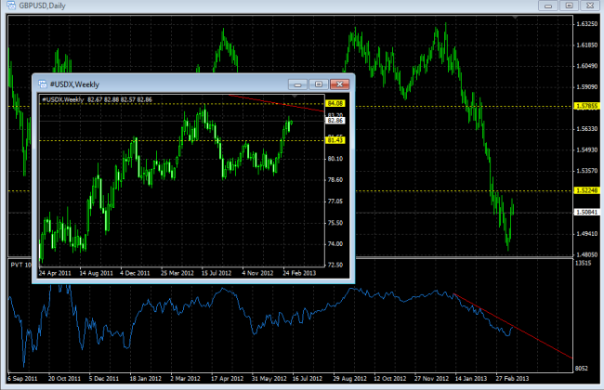The image size is (604, 390).
Task: Select the yellow 1.57855 price level label
Action: (x=586, y=107)
